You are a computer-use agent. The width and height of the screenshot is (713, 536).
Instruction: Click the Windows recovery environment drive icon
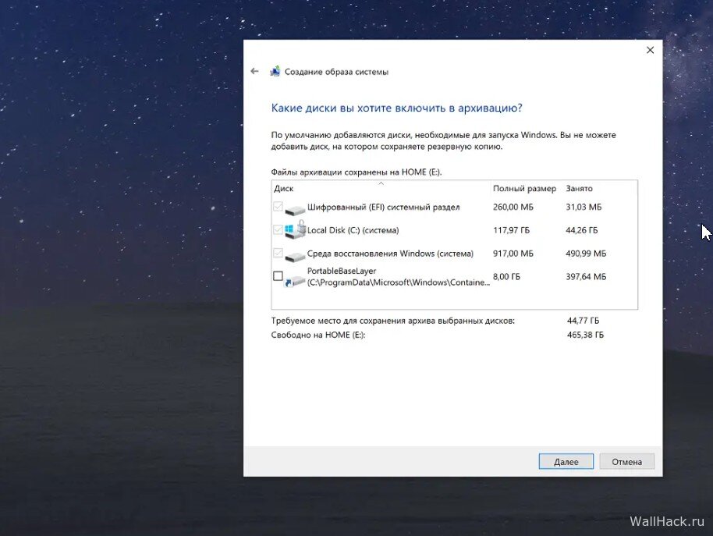pos(296,254)
